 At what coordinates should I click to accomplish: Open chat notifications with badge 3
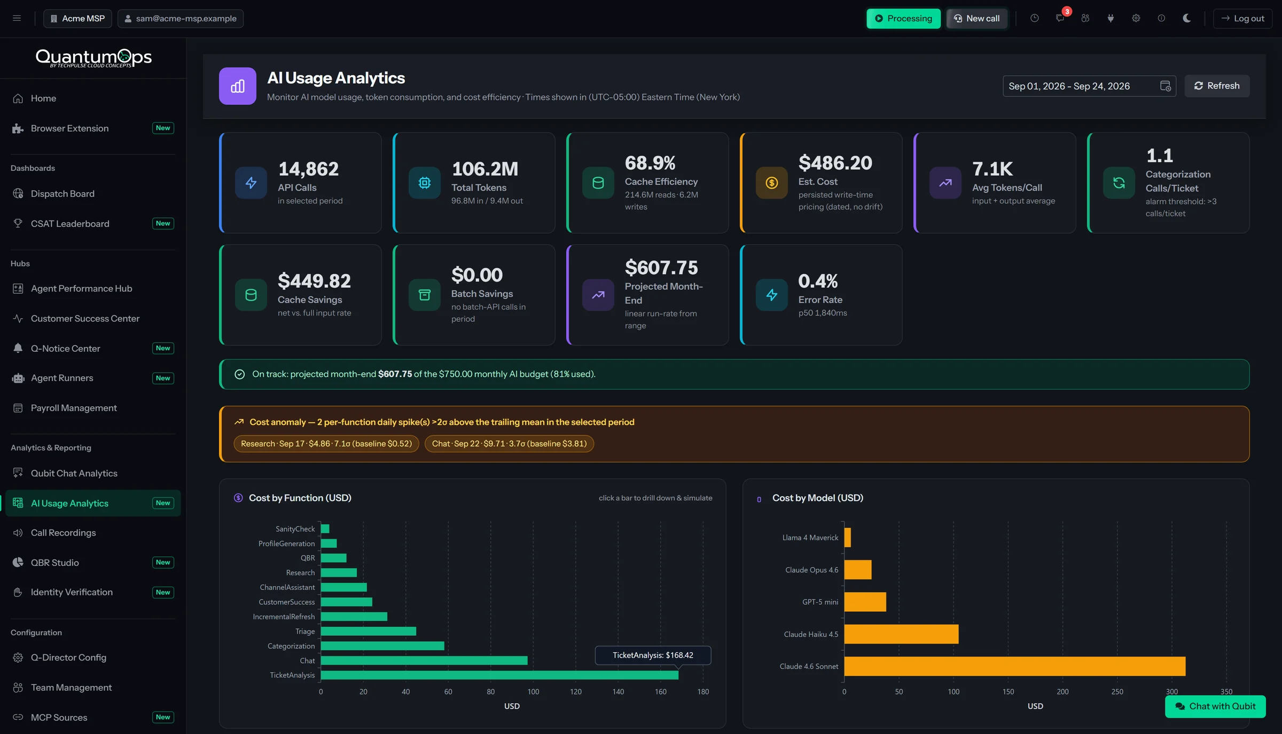(x=1060, y=18)
